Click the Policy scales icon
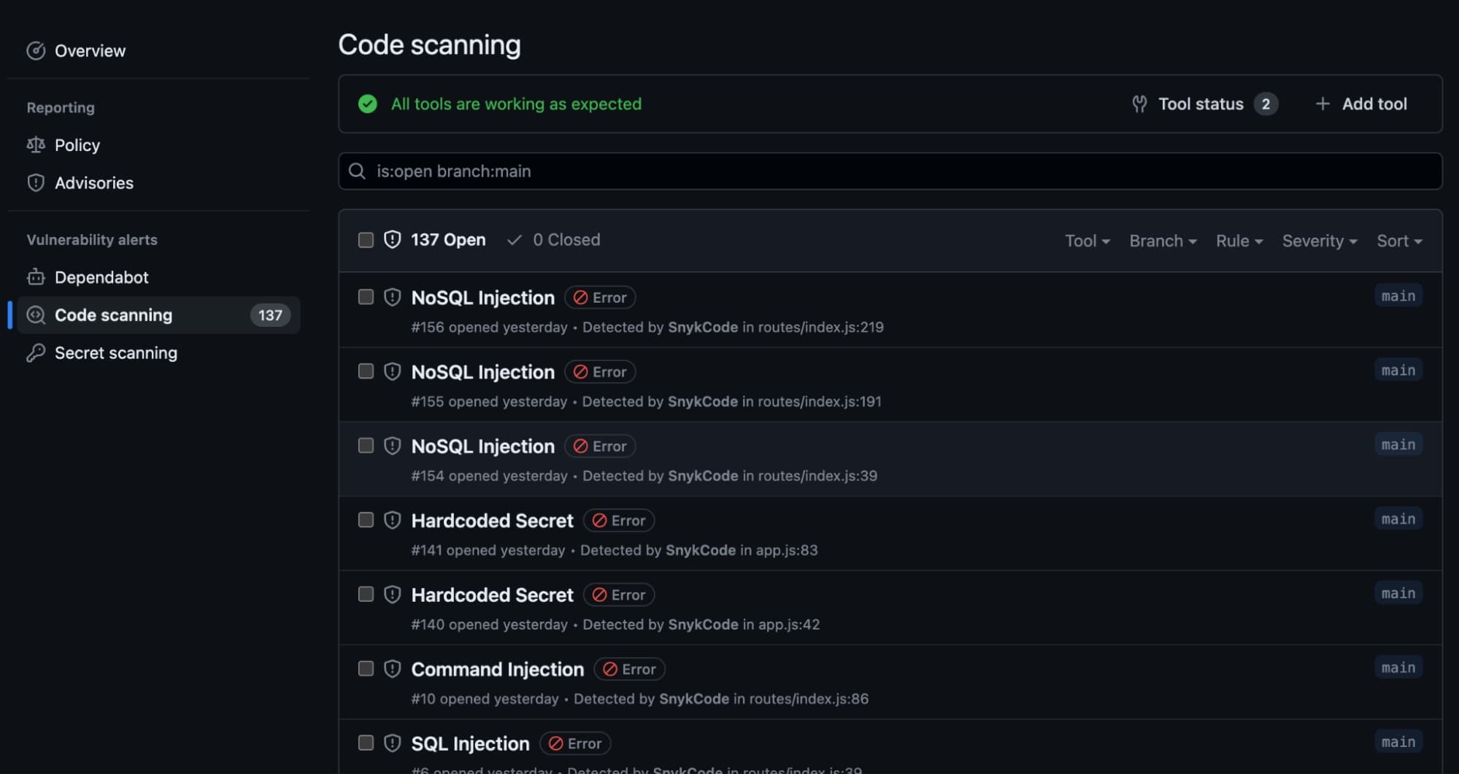 coord(36,144)
